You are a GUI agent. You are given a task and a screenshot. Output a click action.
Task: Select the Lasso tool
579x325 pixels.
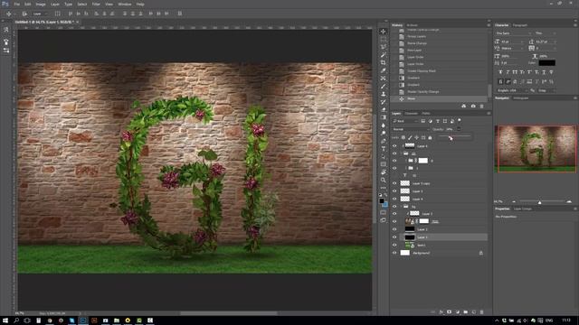point(384,47)
